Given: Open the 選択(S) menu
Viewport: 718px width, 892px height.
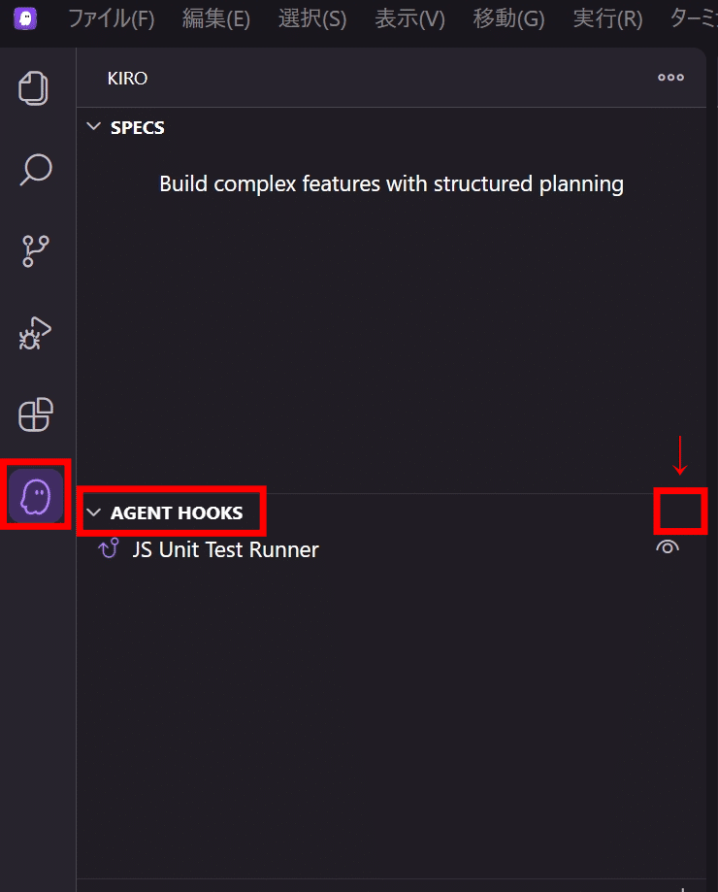Looking at the screenshot, I should click(x=312, y=19).
